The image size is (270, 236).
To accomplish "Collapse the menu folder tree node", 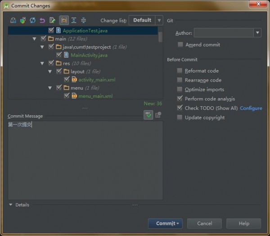I will point(50,88).
